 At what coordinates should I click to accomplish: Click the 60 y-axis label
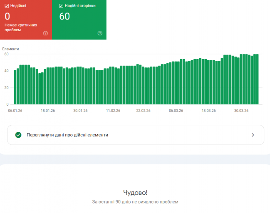click(6, 54)
